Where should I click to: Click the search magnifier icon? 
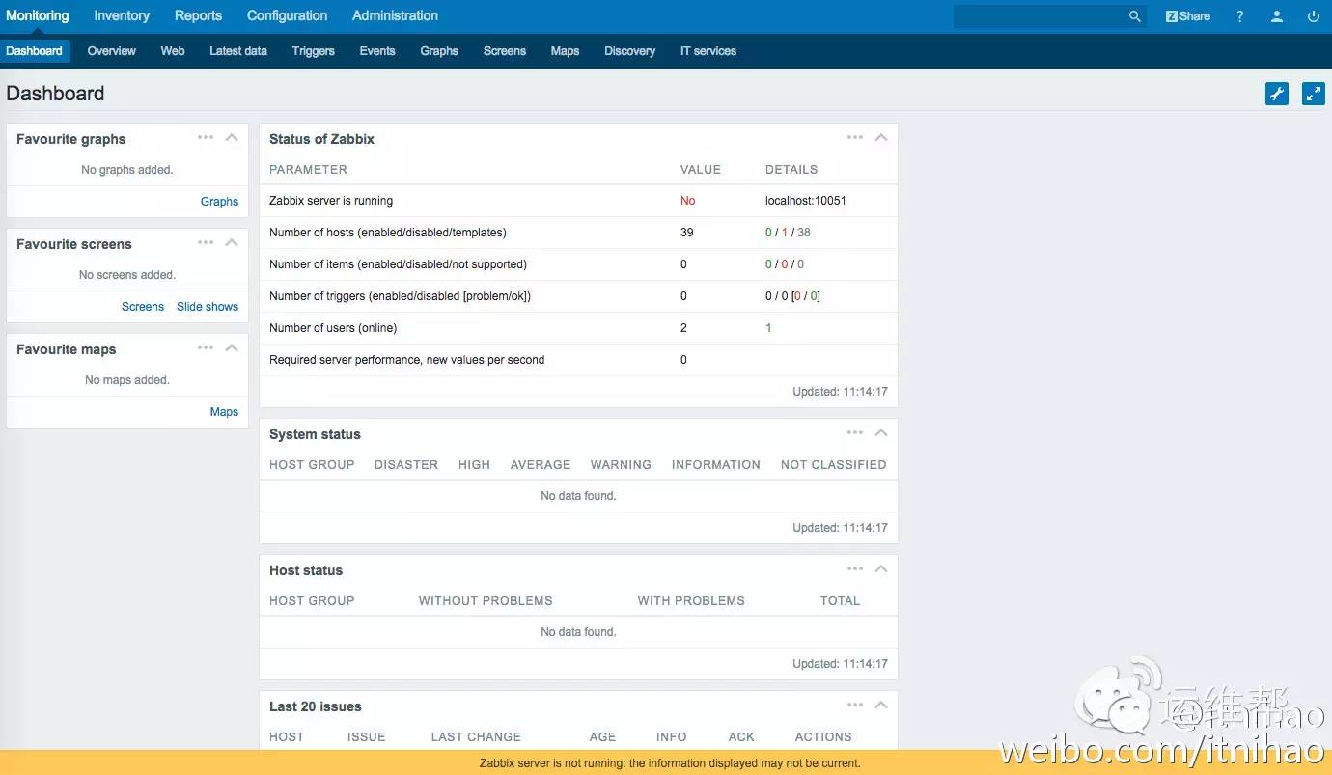pyautogui.click(x=1135, y=16)
